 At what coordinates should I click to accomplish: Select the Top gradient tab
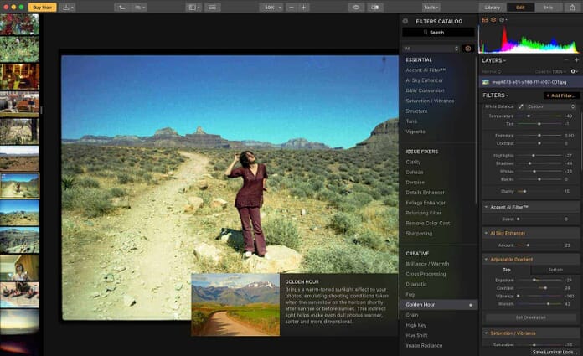pyautogui.click(x=507, y=270)
